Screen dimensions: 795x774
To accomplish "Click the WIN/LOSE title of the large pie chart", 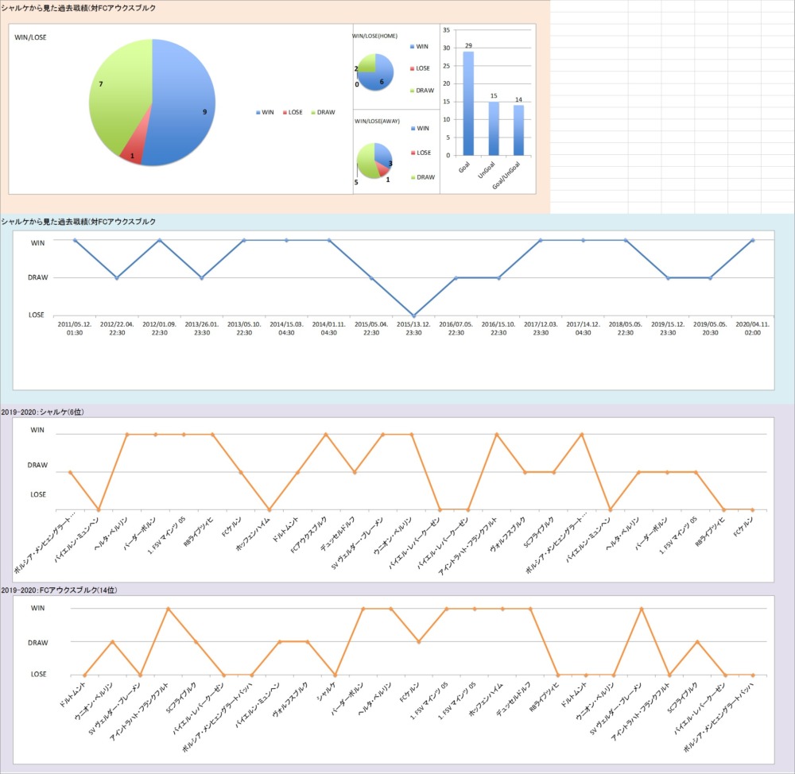I will tap(30, 37).
